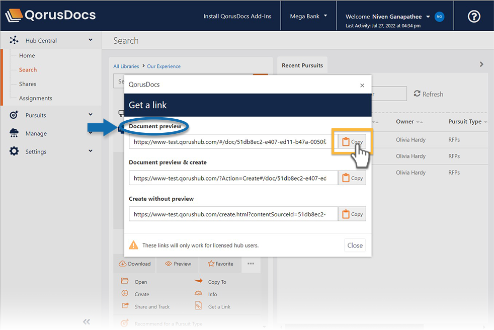Copy the Document preview link
494x330 pixels.
(352, 141)
